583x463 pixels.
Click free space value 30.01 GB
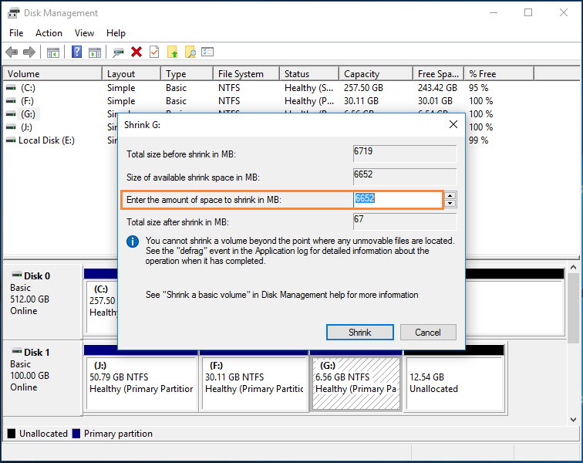click(x=435, y=101)
